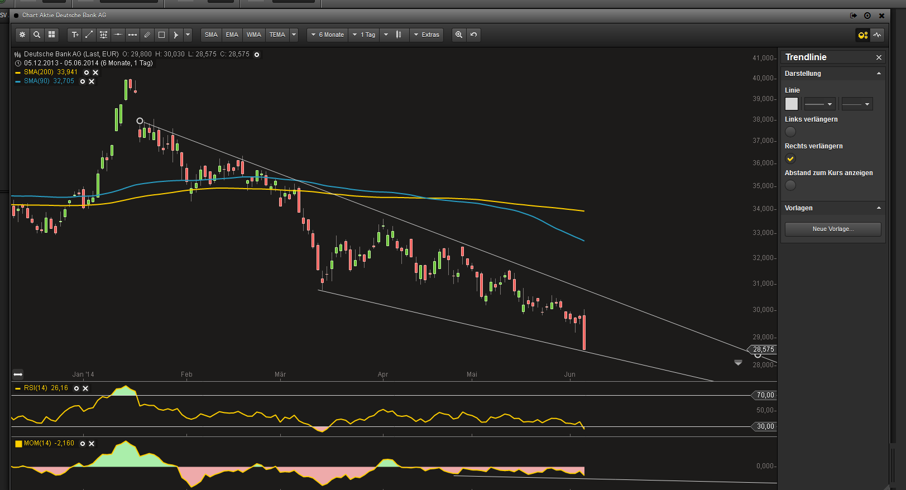Close the Trendlinie panel
The height and width of the screenshot is (490, 906).
point(879,57)
